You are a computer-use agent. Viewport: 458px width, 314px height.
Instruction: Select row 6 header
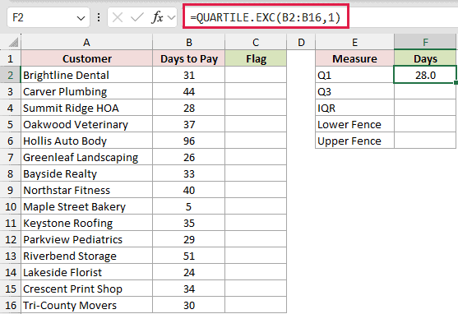(10, 141)
